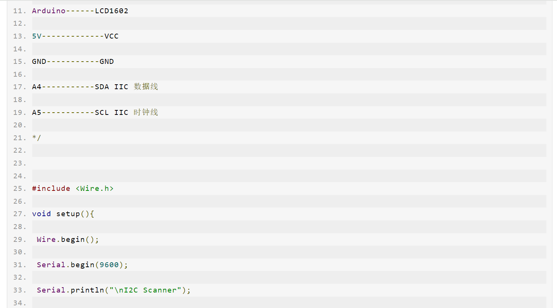Click the closing comment marker on line 21
The image size is (557, 308).
pos(36,138)
